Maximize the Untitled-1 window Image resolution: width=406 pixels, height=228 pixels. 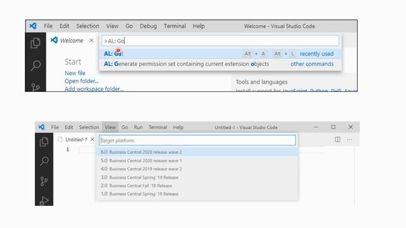tap(333, 127)
